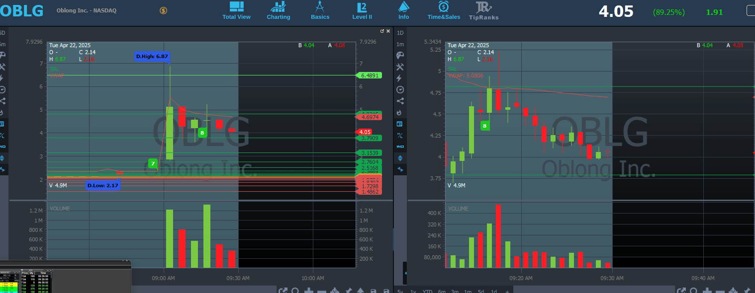Open Time&Sales window
The height and width of the screenshot is (293, 755).
click(444, 11)
